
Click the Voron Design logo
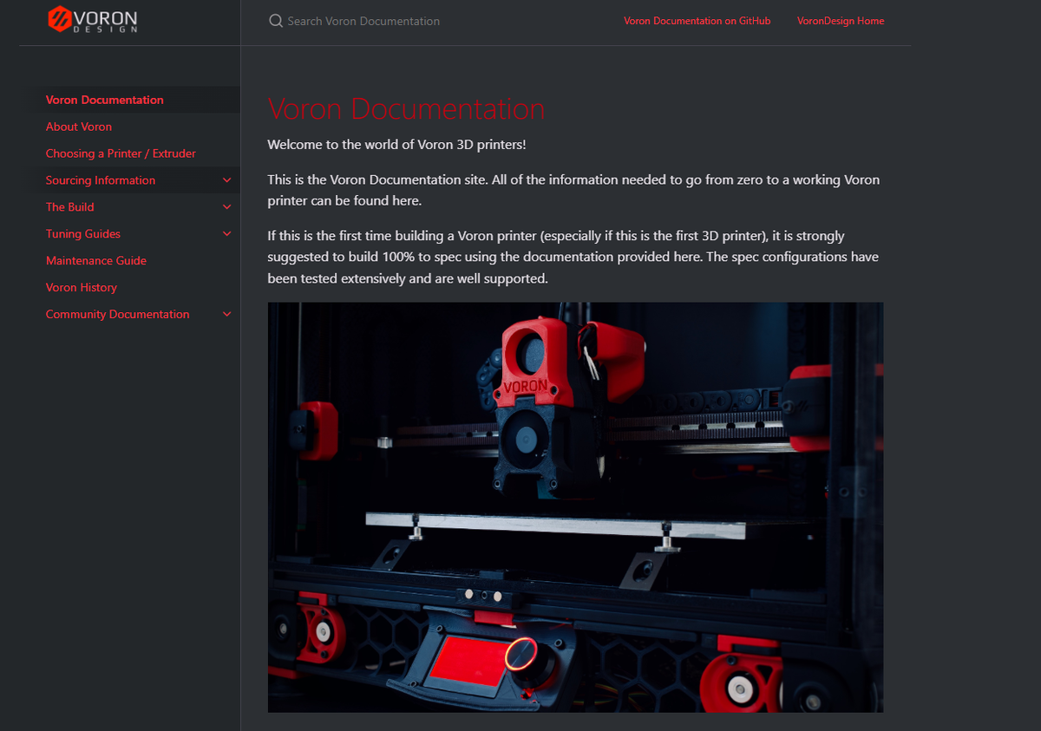(x=92, y=19)
